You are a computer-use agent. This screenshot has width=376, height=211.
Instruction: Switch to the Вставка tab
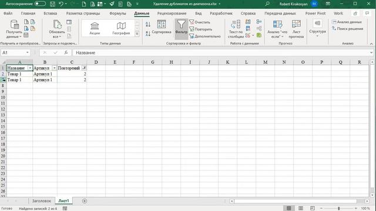pos(51,13)
